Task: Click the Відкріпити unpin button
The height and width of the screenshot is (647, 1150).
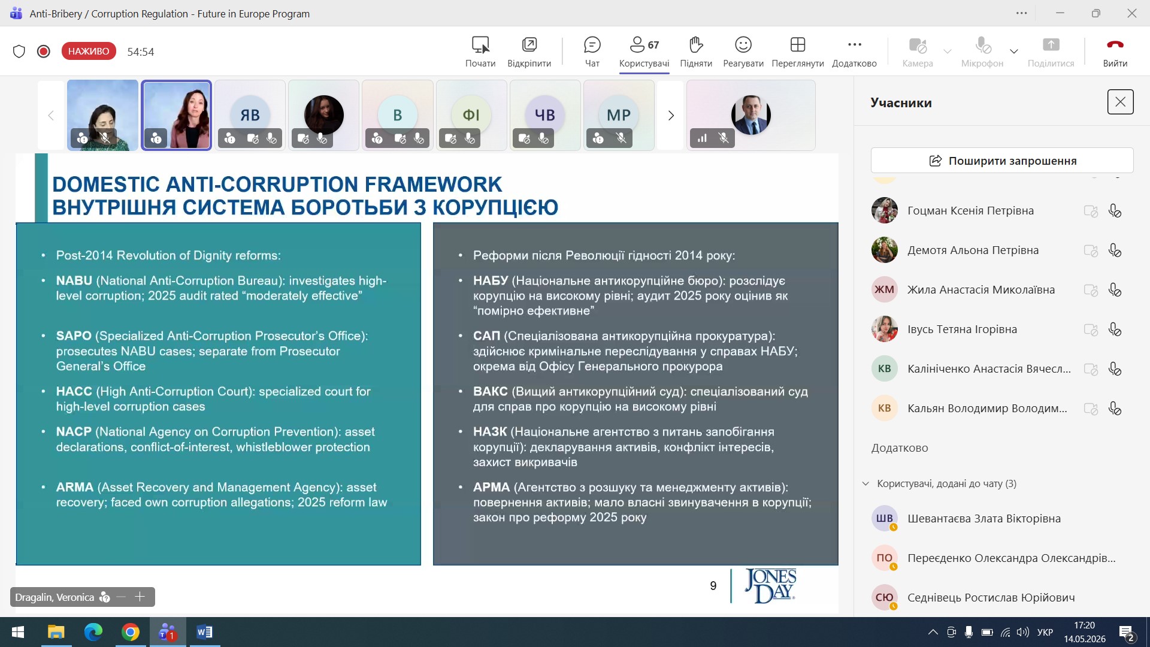Action: [x=529, y=52]
